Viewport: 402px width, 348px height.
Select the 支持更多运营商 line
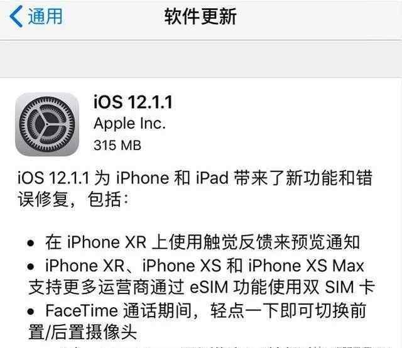click(x=202, y=287)
